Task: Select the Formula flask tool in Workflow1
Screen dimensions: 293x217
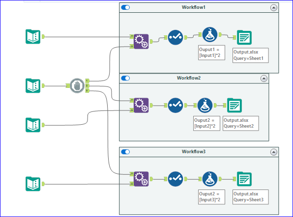Action: [x=210, y=35]
